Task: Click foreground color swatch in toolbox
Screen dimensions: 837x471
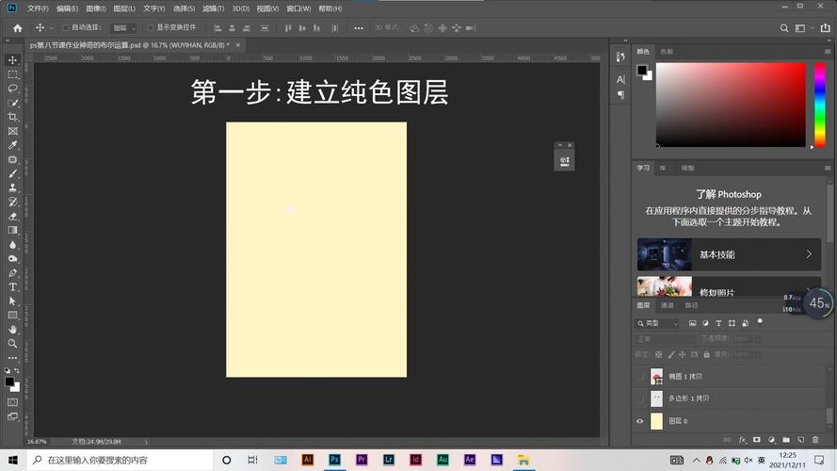Action: [9, 382]
